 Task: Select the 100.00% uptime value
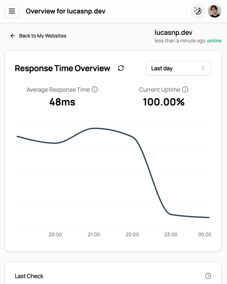click(164, 102)
